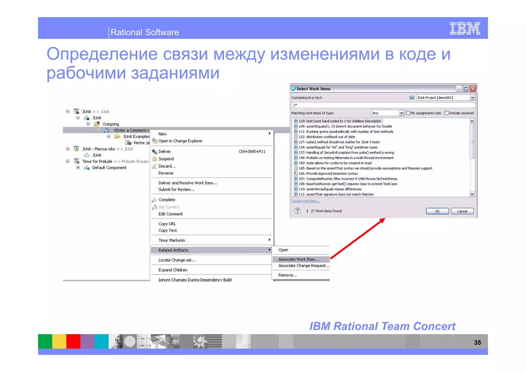The image size is (526, 372).
Task: Click the Outgoing folder icon
Action: click(97, 124)
